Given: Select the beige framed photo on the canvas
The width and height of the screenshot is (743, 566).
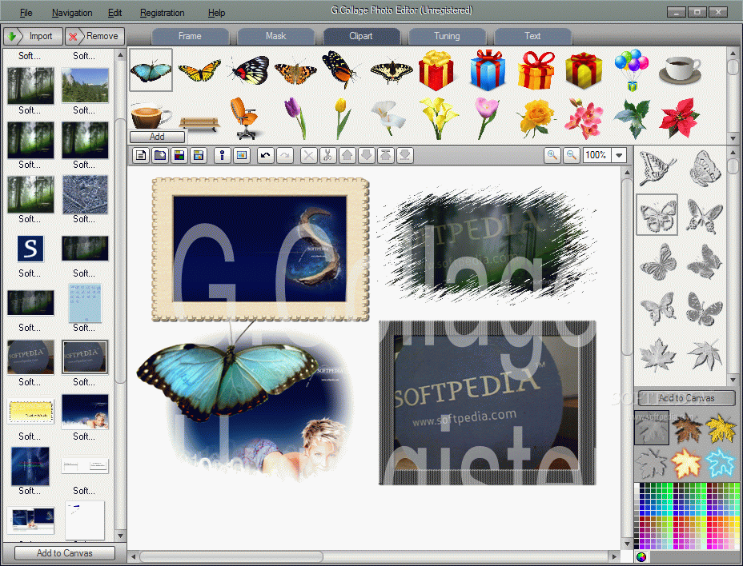Looking at the screenshot, I should pos(260,249).
